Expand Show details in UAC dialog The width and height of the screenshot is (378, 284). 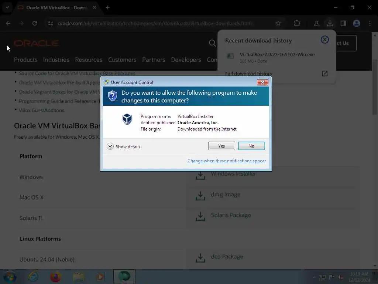123,146
